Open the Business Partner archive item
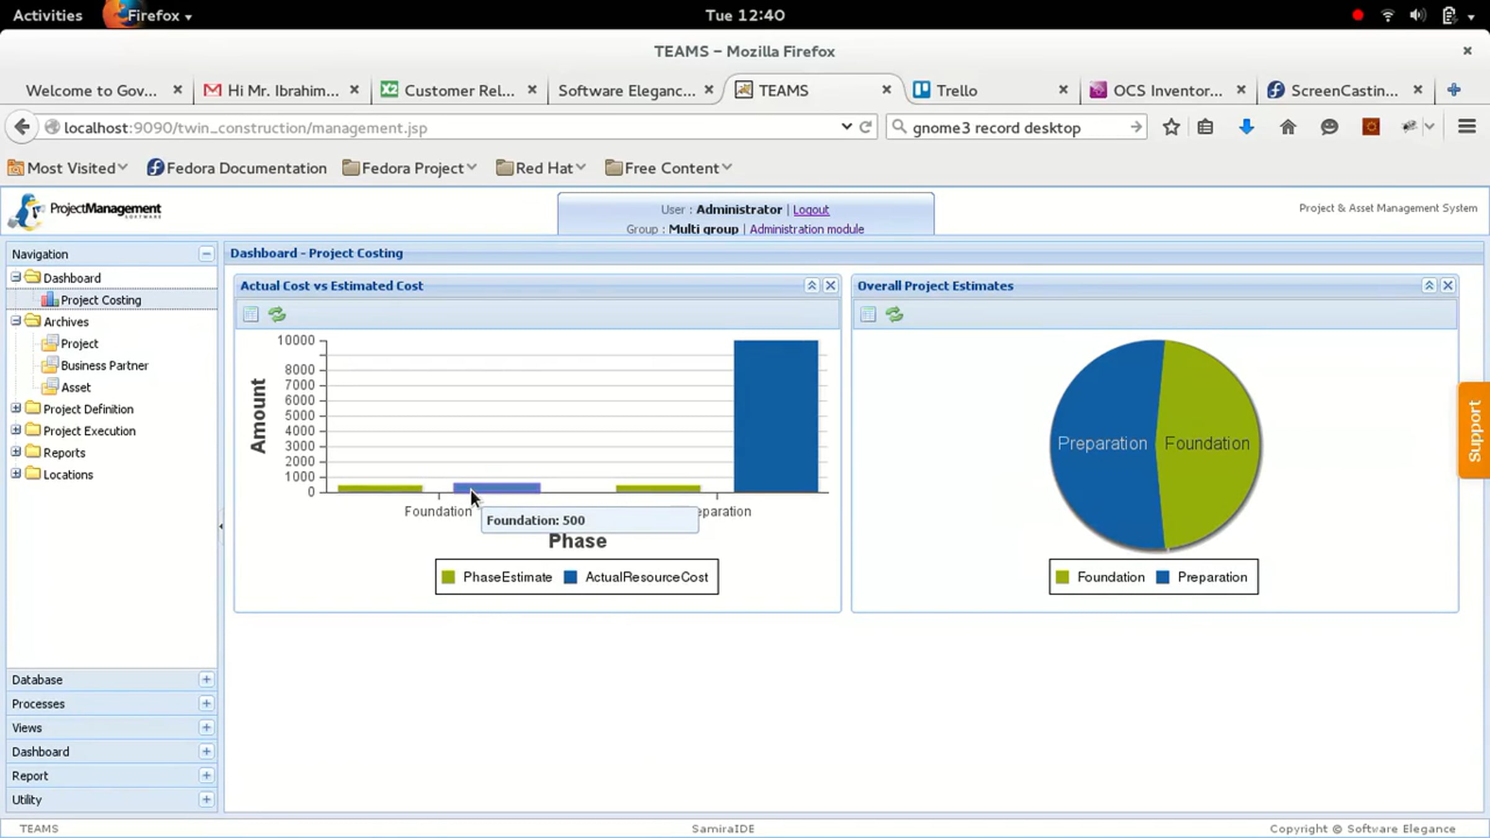This screenshot has width=1490, height=838. click(x=104, y=366)
